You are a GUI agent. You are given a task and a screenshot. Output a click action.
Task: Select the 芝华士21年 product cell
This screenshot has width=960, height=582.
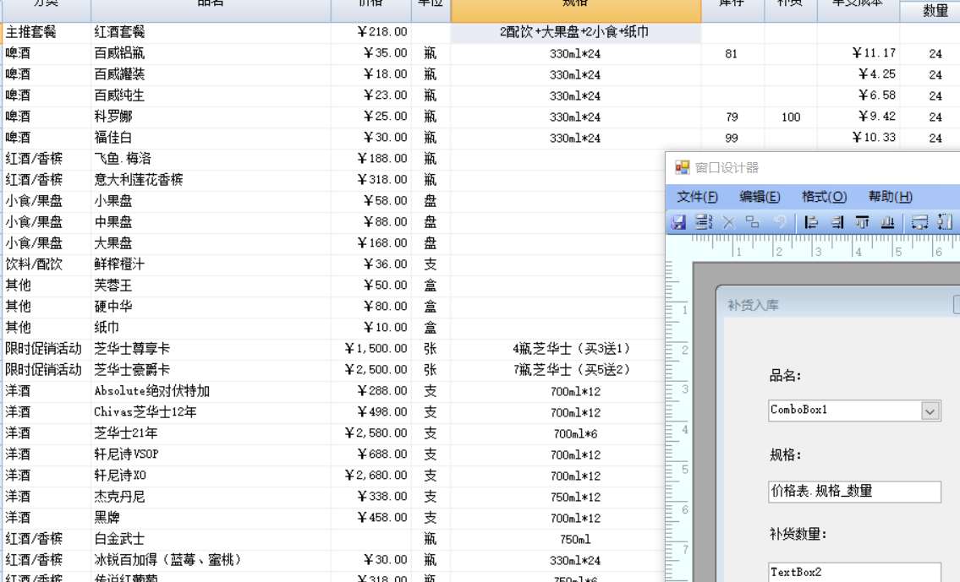(211, 433)
